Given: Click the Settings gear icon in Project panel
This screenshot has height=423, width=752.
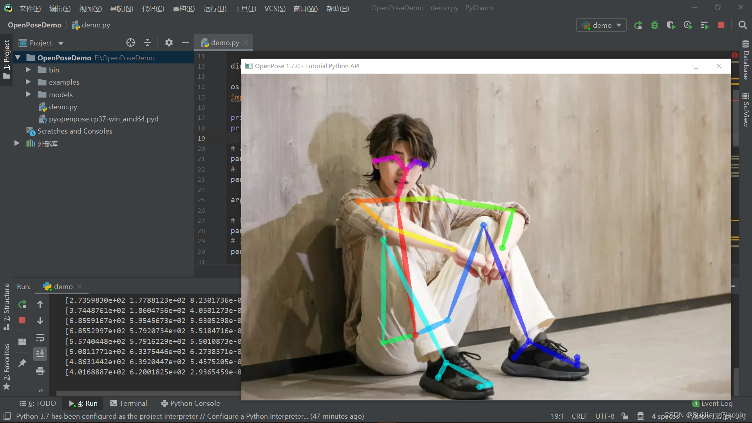Looking at the screenshot, I should point(168,43).
